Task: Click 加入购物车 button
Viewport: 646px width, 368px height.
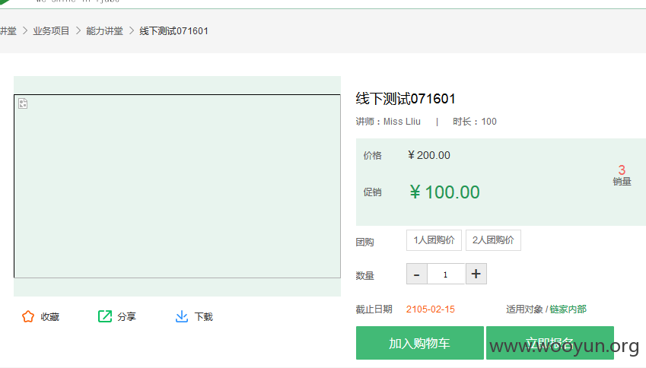Action: pyautogui.click(x=420, y=343)
